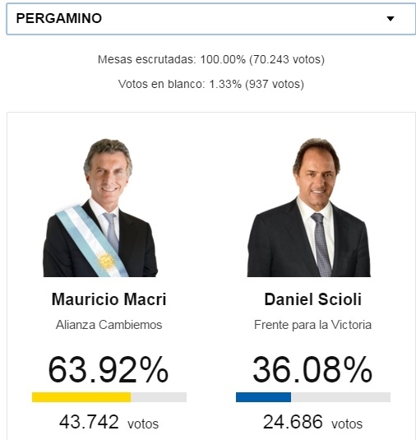This screenshot has height=440, width=416.
Task: Click the Frente para la Victoria label
Action: click(312, 325)
